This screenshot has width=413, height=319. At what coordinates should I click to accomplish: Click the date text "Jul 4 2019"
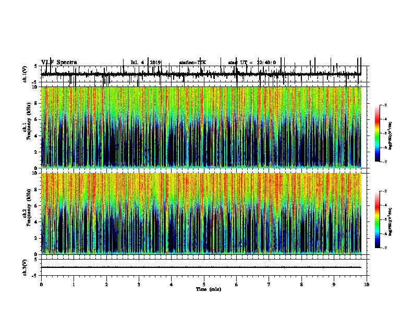[x=145, y=63]
